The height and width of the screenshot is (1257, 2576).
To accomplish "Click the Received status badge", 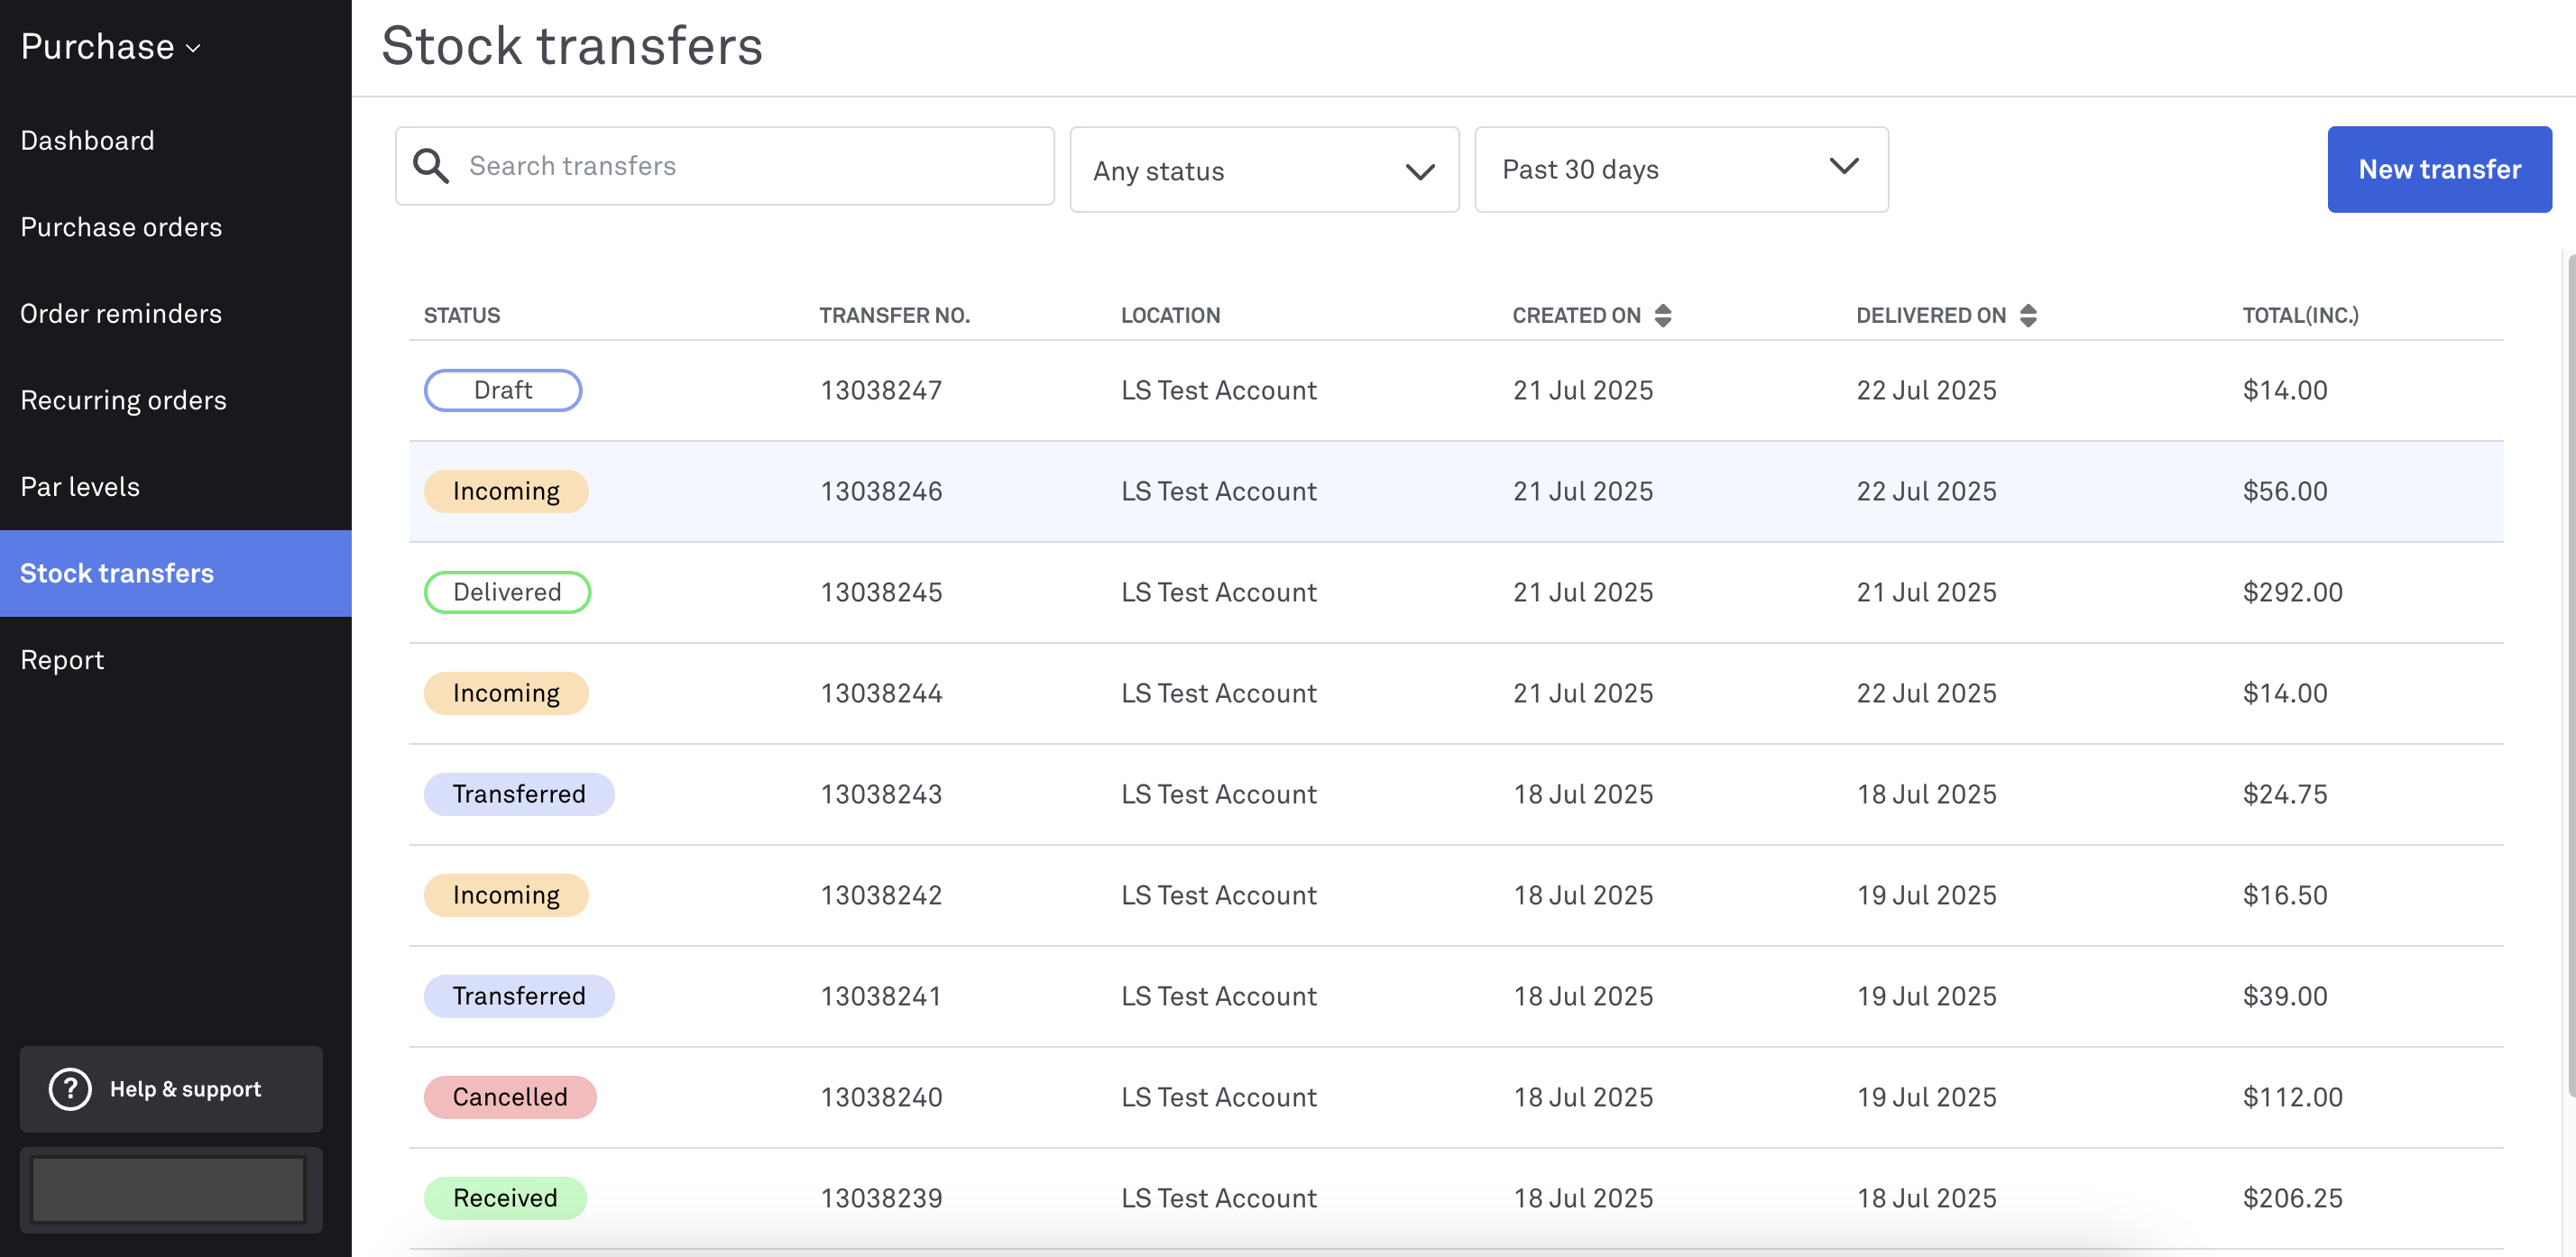I will click(505, 1199).
